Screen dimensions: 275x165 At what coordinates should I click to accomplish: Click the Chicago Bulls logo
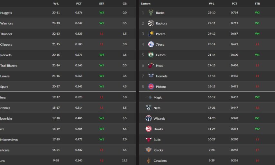point(148,140)
